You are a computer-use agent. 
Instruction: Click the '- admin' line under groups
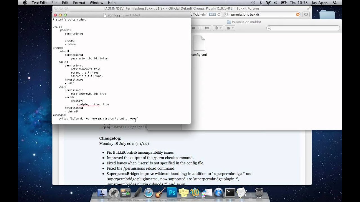pyautogui.click(x=70, y=44)
